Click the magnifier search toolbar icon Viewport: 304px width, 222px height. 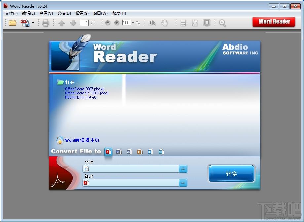[222, 23]
